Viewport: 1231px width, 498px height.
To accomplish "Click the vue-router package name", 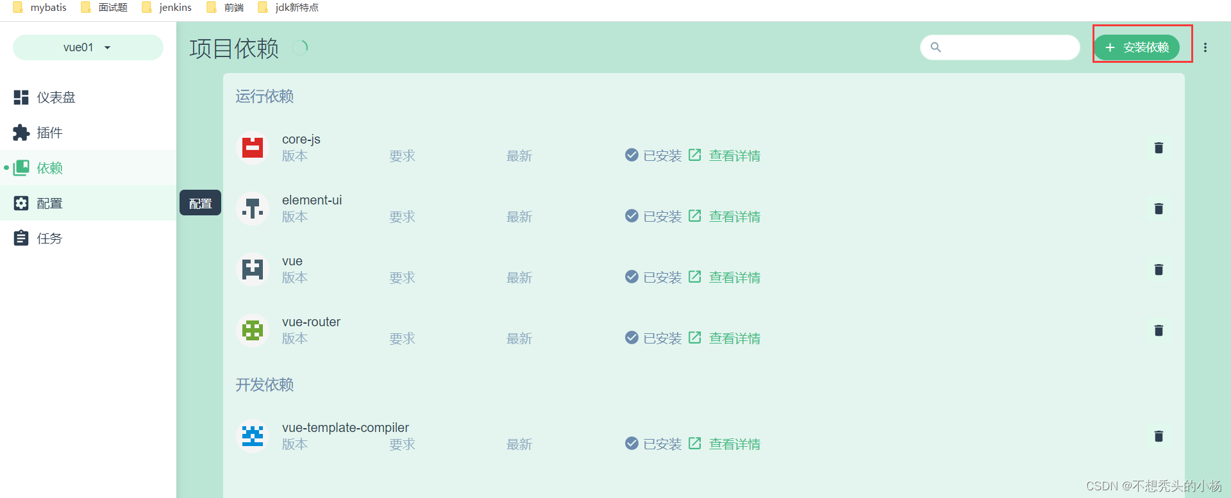I will click(312, 322).
